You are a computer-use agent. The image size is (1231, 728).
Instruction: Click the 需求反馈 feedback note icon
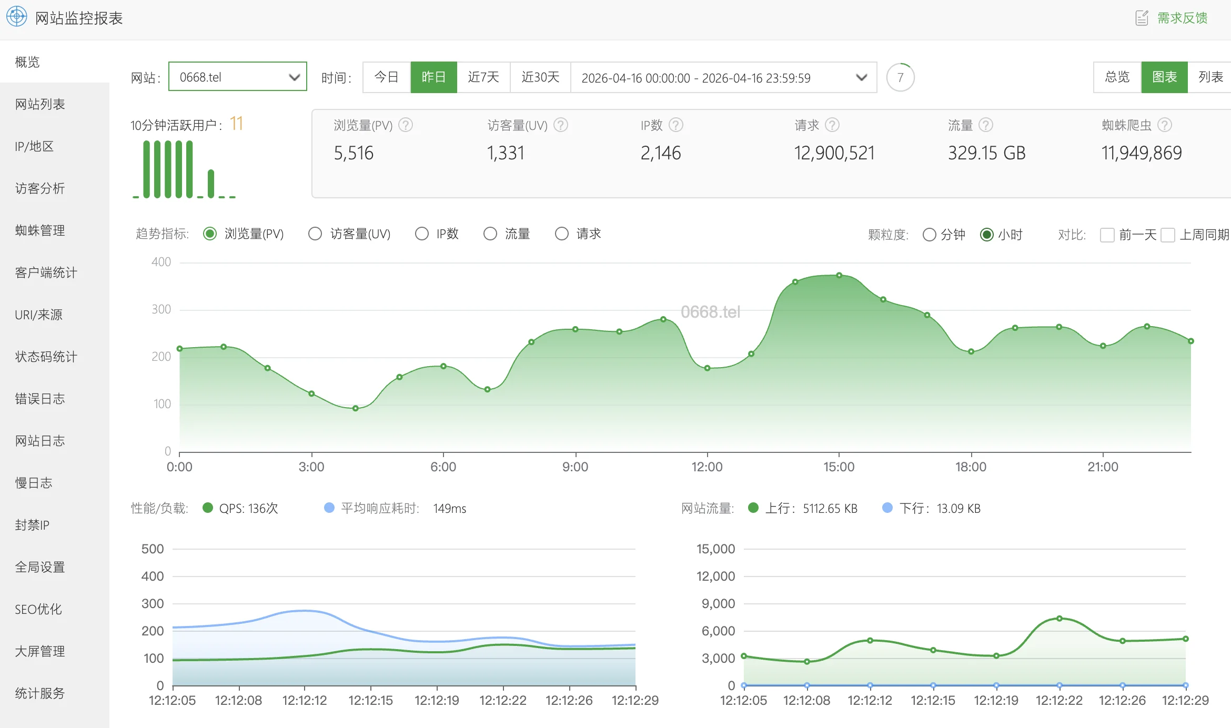1142,18
